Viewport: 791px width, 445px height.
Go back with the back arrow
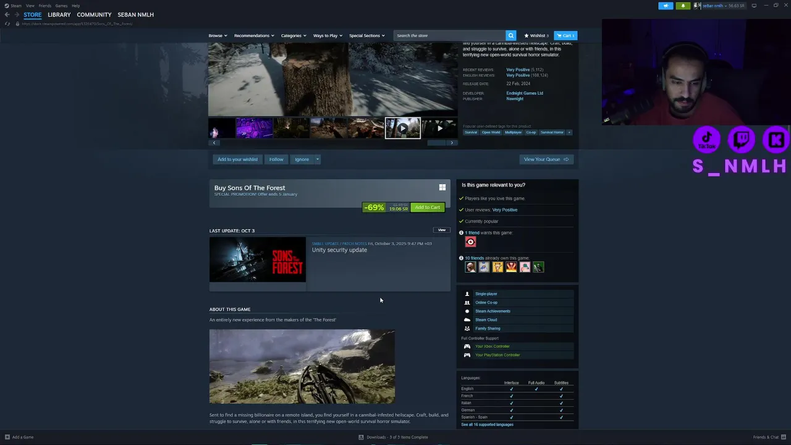pos(7,14)
